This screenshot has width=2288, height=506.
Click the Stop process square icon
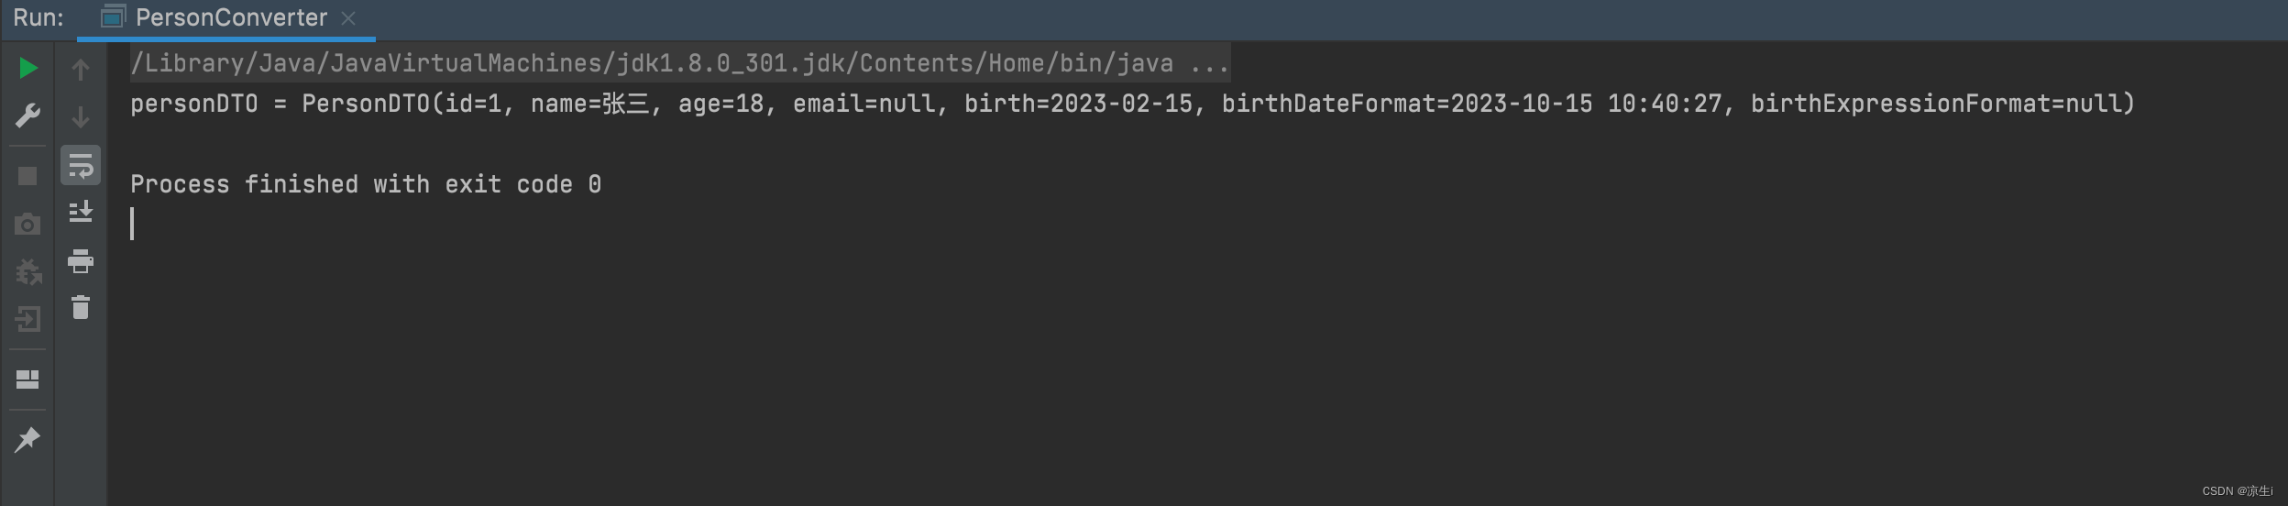[27, 175]
